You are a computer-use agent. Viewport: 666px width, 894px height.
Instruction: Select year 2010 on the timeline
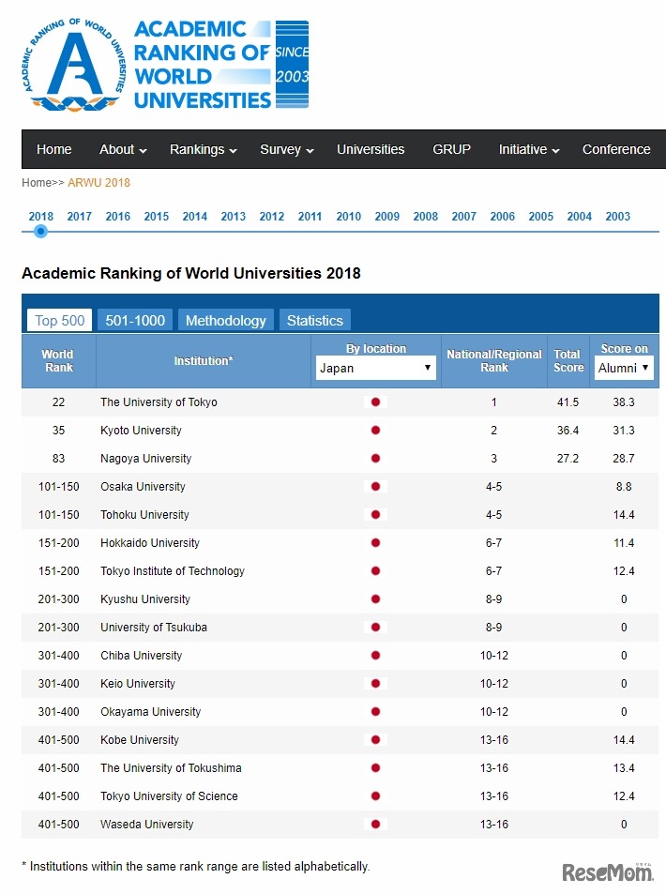[x=348, y=217]
